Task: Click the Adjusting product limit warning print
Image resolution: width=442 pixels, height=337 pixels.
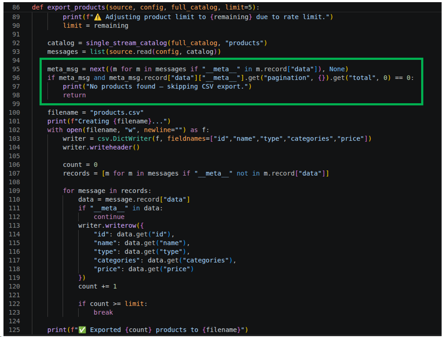Action: 198,17
